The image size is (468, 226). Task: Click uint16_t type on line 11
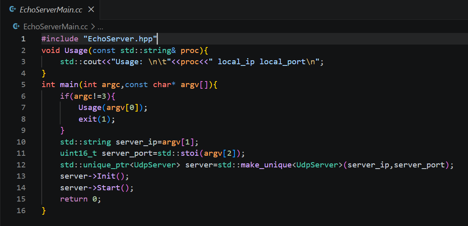point(78,154)
